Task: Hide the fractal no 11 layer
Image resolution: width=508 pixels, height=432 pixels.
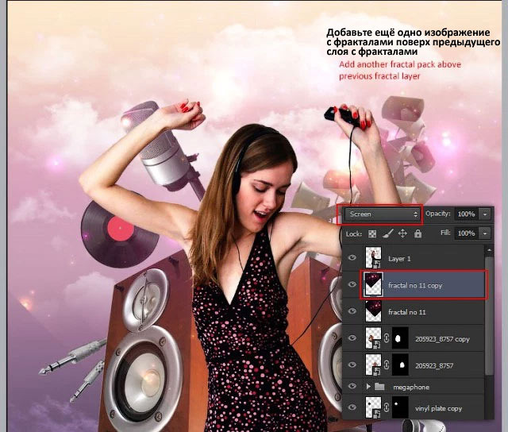Action: point(352,311)
